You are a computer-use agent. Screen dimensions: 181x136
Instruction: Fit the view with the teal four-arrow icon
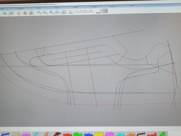point(64,12)
